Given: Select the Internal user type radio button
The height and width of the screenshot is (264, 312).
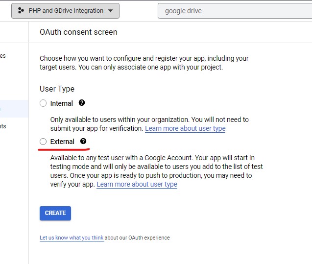Looking at the screenshot, I should pos(43,103).
